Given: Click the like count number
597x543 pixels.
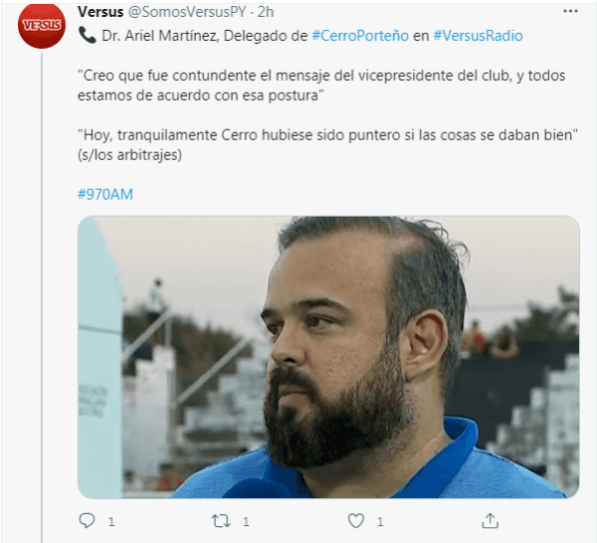Looking at the screenshot, I should (380, 522).
